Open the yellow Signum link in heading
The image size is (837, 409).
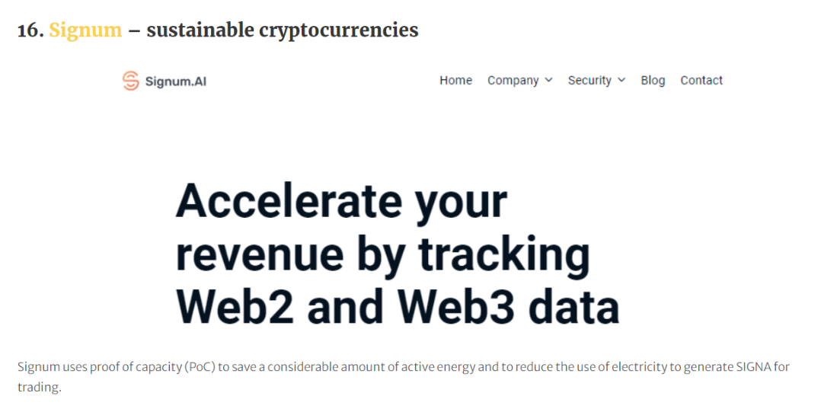(85, 30)
